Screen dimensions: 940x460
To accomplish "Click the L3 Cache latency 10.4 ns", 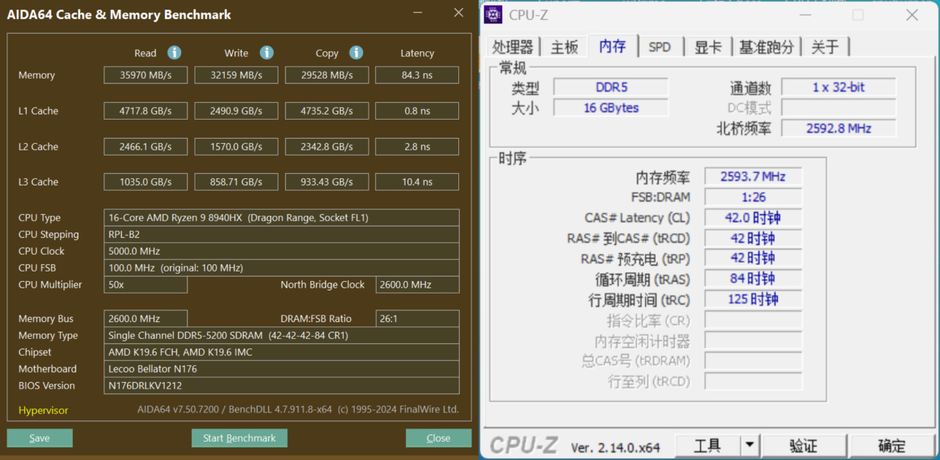I will point(417,182).
